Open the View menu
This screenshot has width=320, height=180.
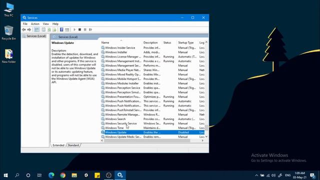click(45, 24)
